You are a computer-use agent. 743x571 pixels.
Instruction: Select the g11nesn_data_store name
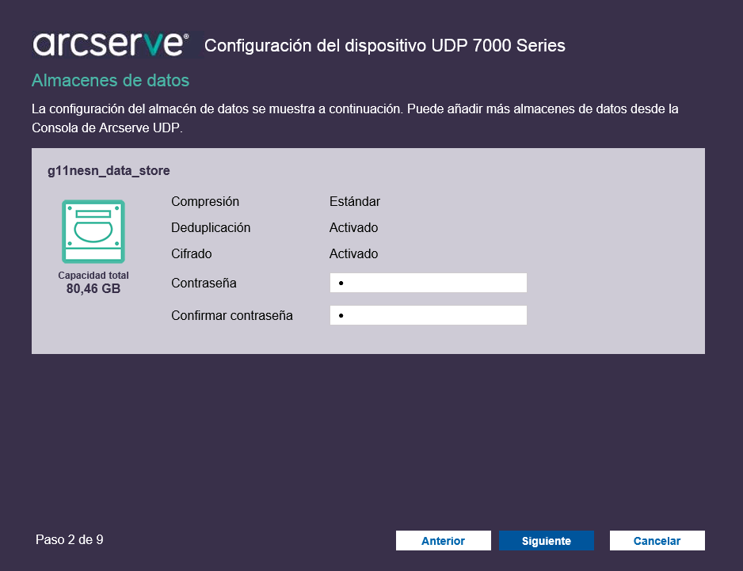109,170
